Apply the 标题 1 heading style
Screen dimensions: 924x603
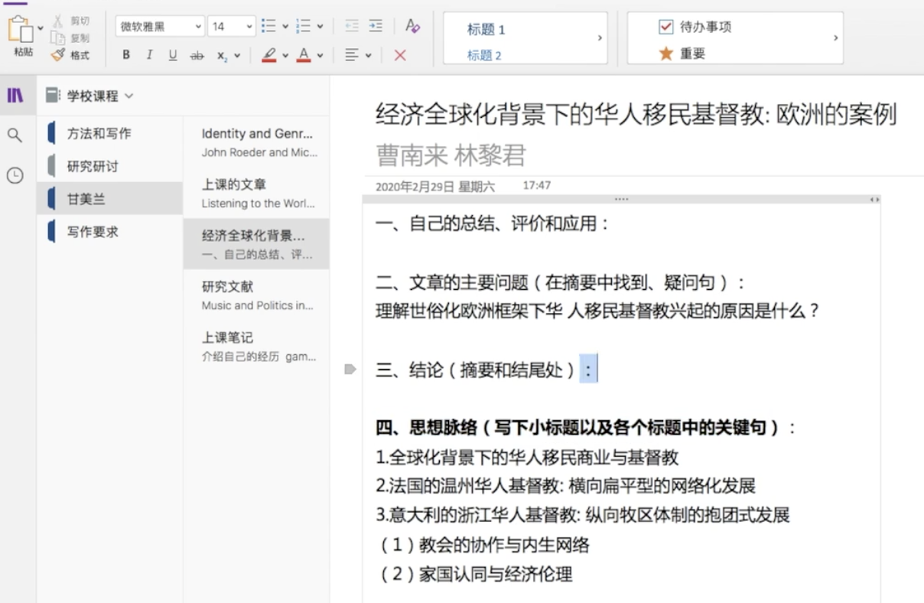pos(486,30)
